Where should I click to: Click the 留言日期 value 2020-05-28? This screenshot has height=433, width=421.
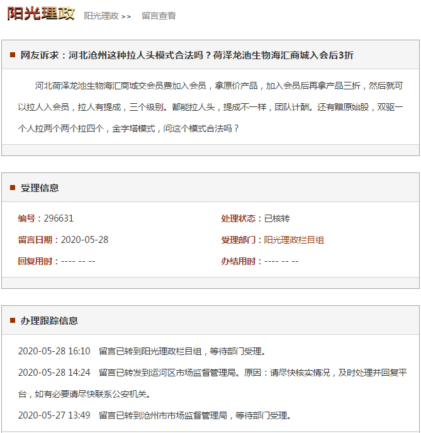84,240
